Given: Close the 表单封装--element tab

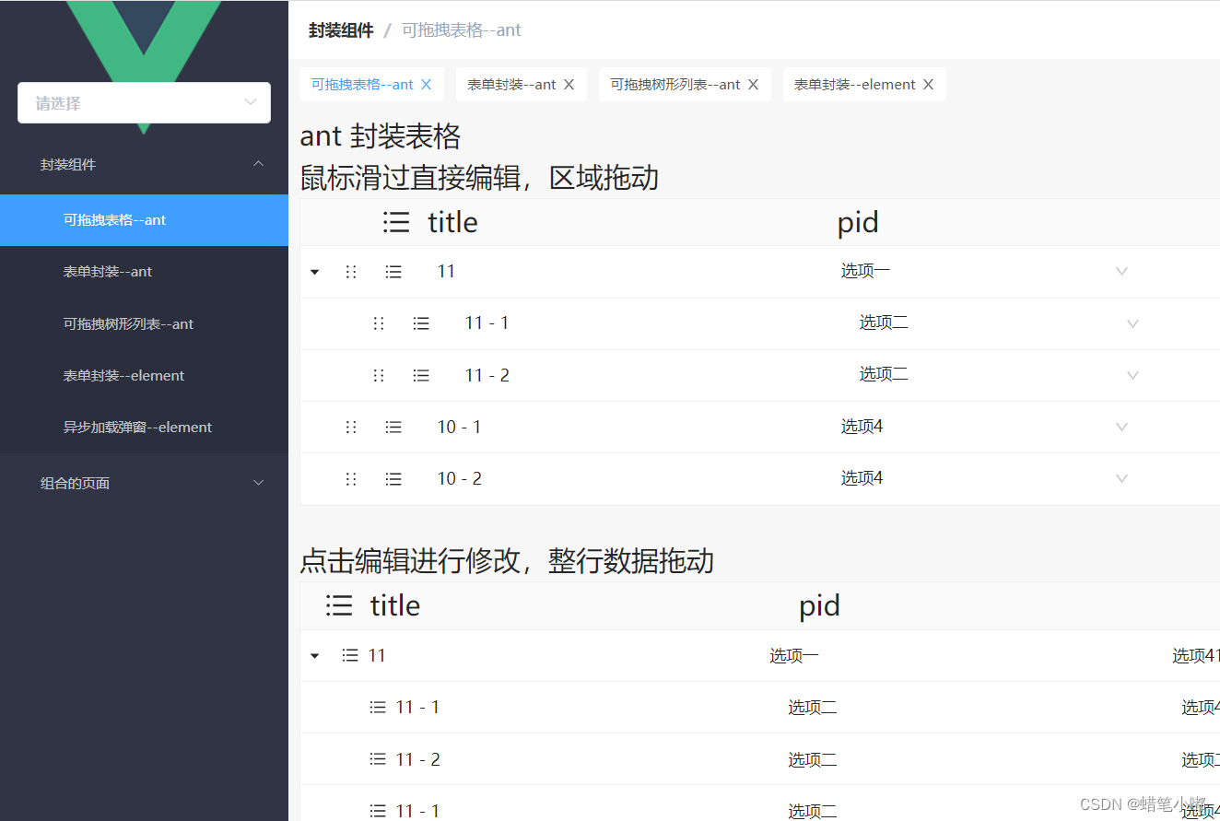Looking at the screenshot, I should [928, 84].
